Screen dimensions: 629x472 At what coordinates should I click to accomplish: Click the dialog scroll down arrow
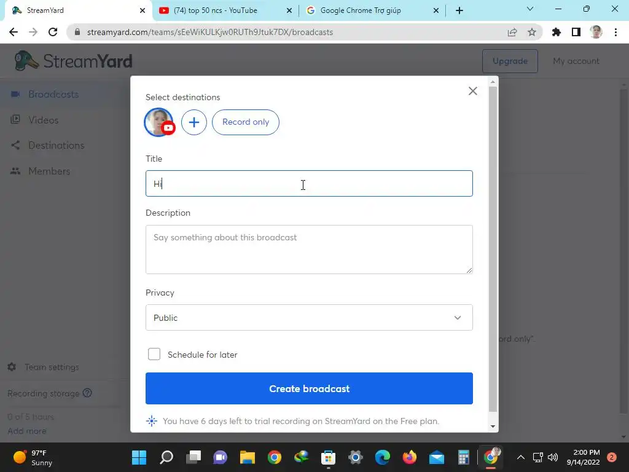pos(493,427)
